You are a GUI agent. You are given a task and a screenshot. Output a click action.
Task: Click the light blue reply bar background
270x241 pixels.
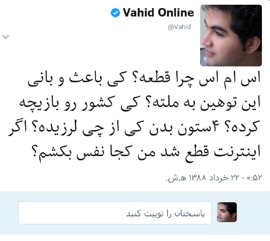tap(135, 213)
